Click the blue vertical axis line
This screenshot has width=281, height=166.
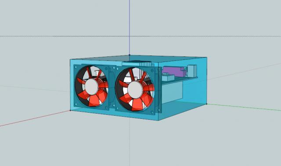point(130,27)
